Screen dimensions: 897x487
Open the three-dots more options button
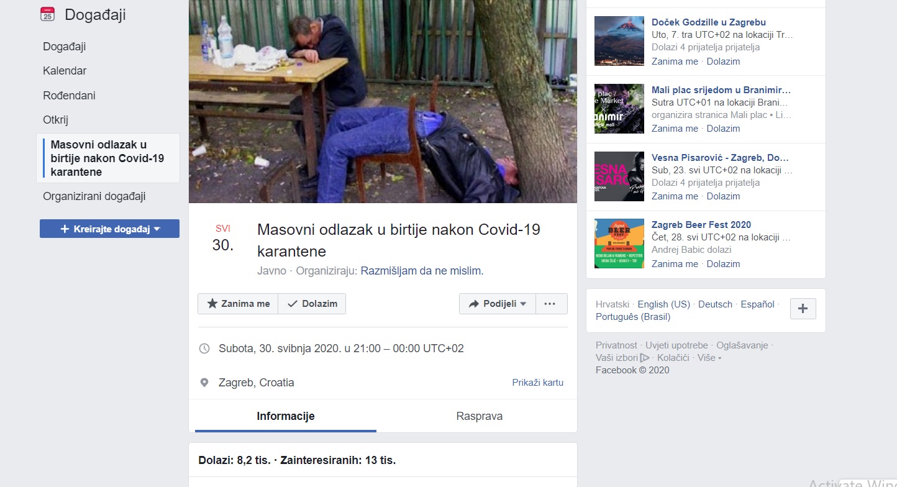tap(551, 304)
